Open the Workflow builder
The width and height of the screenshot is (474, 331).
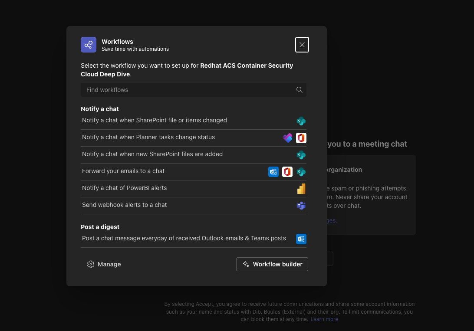tap(272, 264)
